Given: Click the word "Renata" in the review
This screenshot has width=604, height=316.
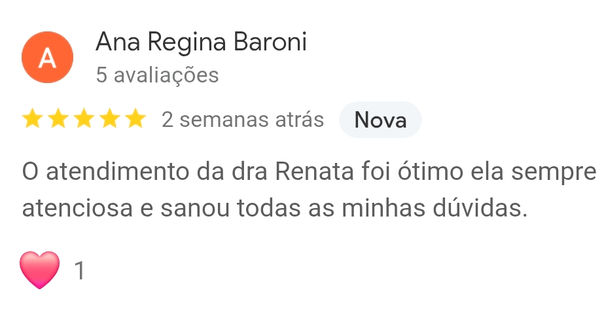Looking at the screenshot, I should point(315,173).
